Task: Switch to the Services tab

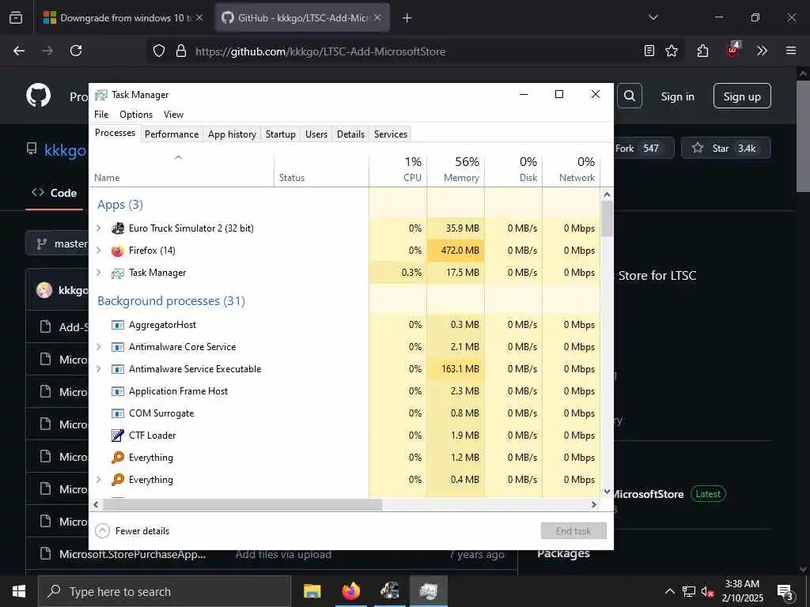Action: click(391, 134)
